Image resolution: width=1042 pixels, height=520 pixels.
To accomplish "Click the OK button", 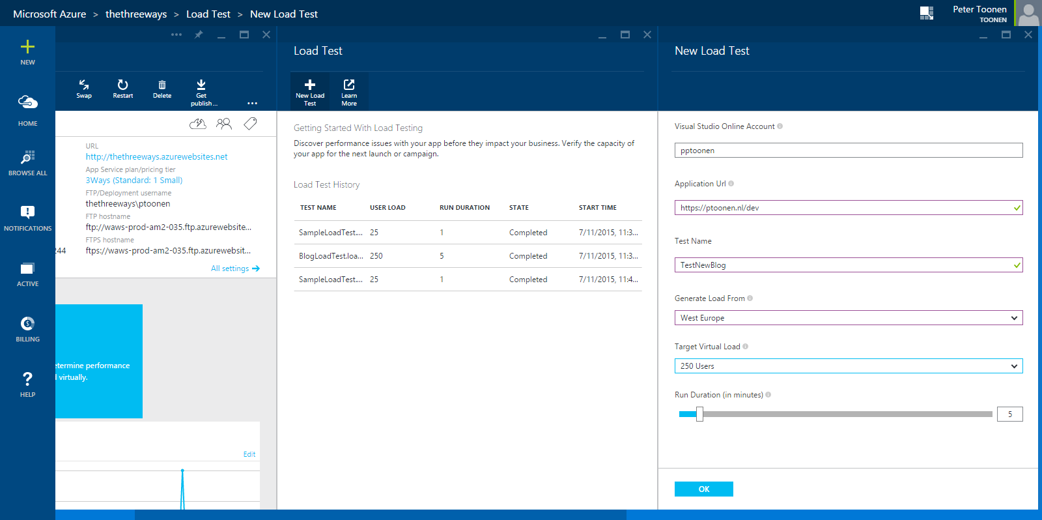I will [704, 489].
